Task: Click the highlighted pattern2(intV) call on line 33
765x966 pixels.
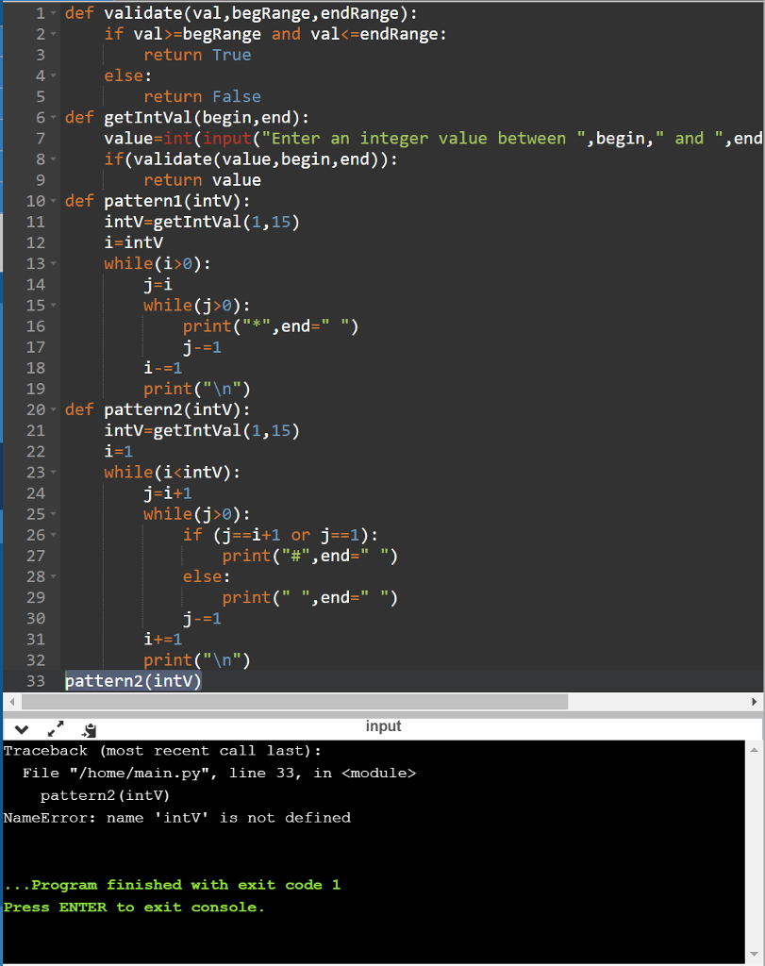Action: (x=133, y=681)
